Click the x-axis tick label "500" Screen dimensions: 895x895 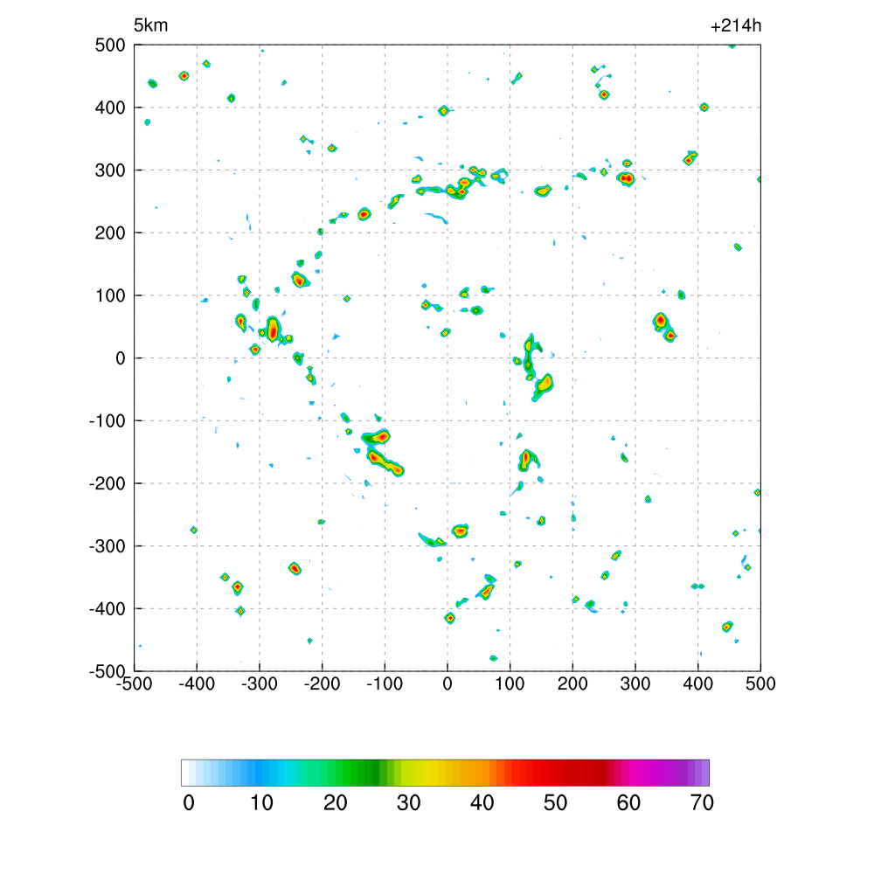tap(761, 683)
